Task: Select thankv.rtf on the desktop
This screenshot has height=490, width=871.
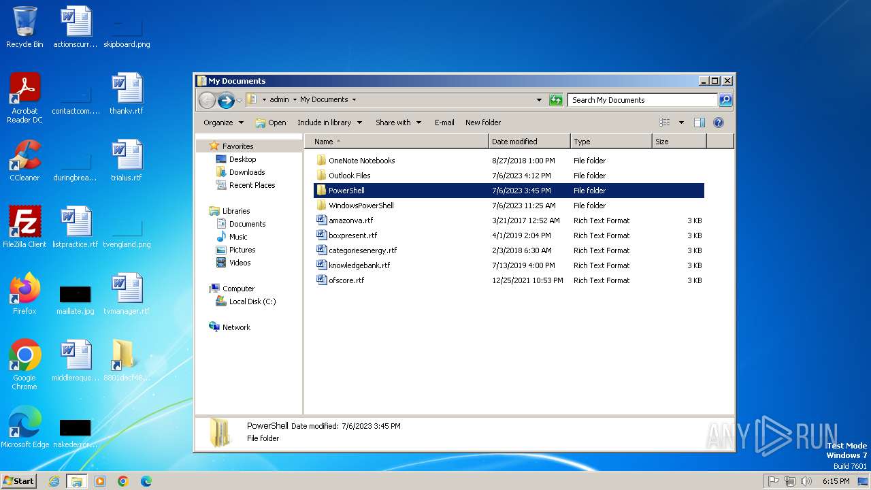Action: 127,94
